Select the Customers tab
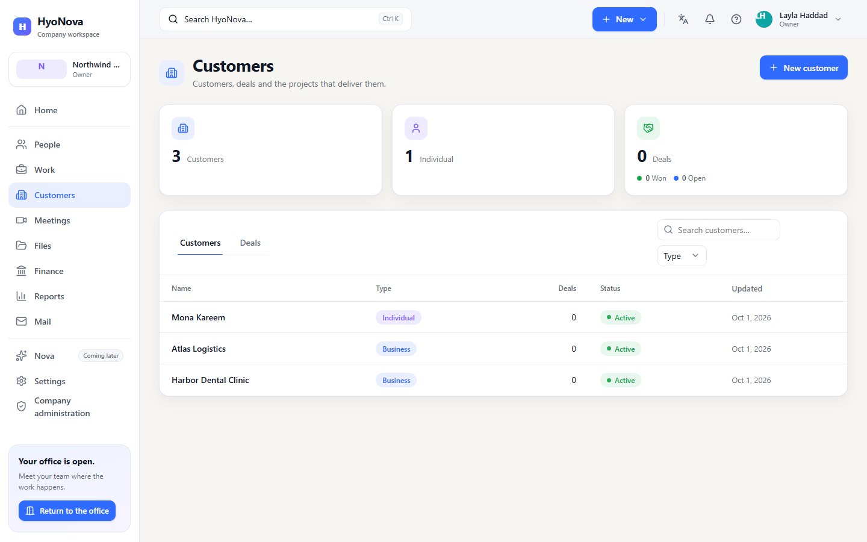Image resolution: width=867 pixels, height=542 pixels. (x=200, y=243)
